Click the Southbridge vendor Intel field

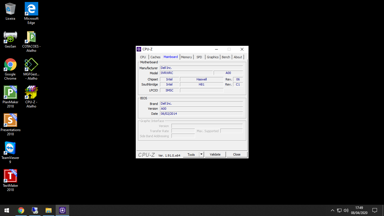pos(170,84)
